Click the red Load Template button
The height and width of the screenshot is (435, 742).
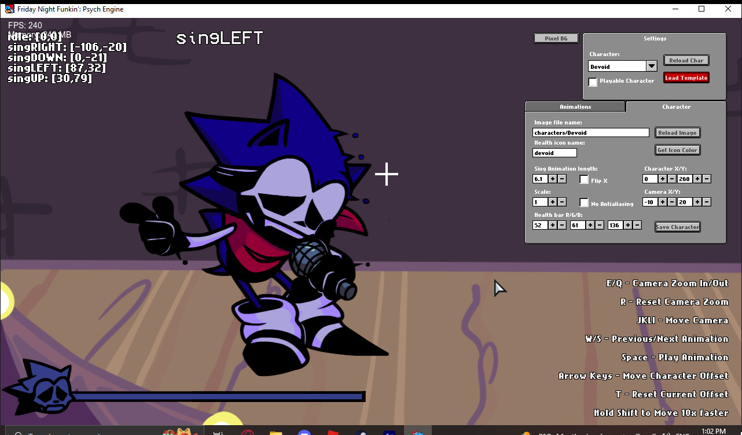tap(686, 78)
